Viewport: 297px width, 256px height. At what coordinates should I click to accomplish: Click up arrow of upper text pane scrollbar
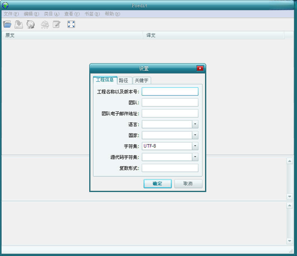[289, 161]
